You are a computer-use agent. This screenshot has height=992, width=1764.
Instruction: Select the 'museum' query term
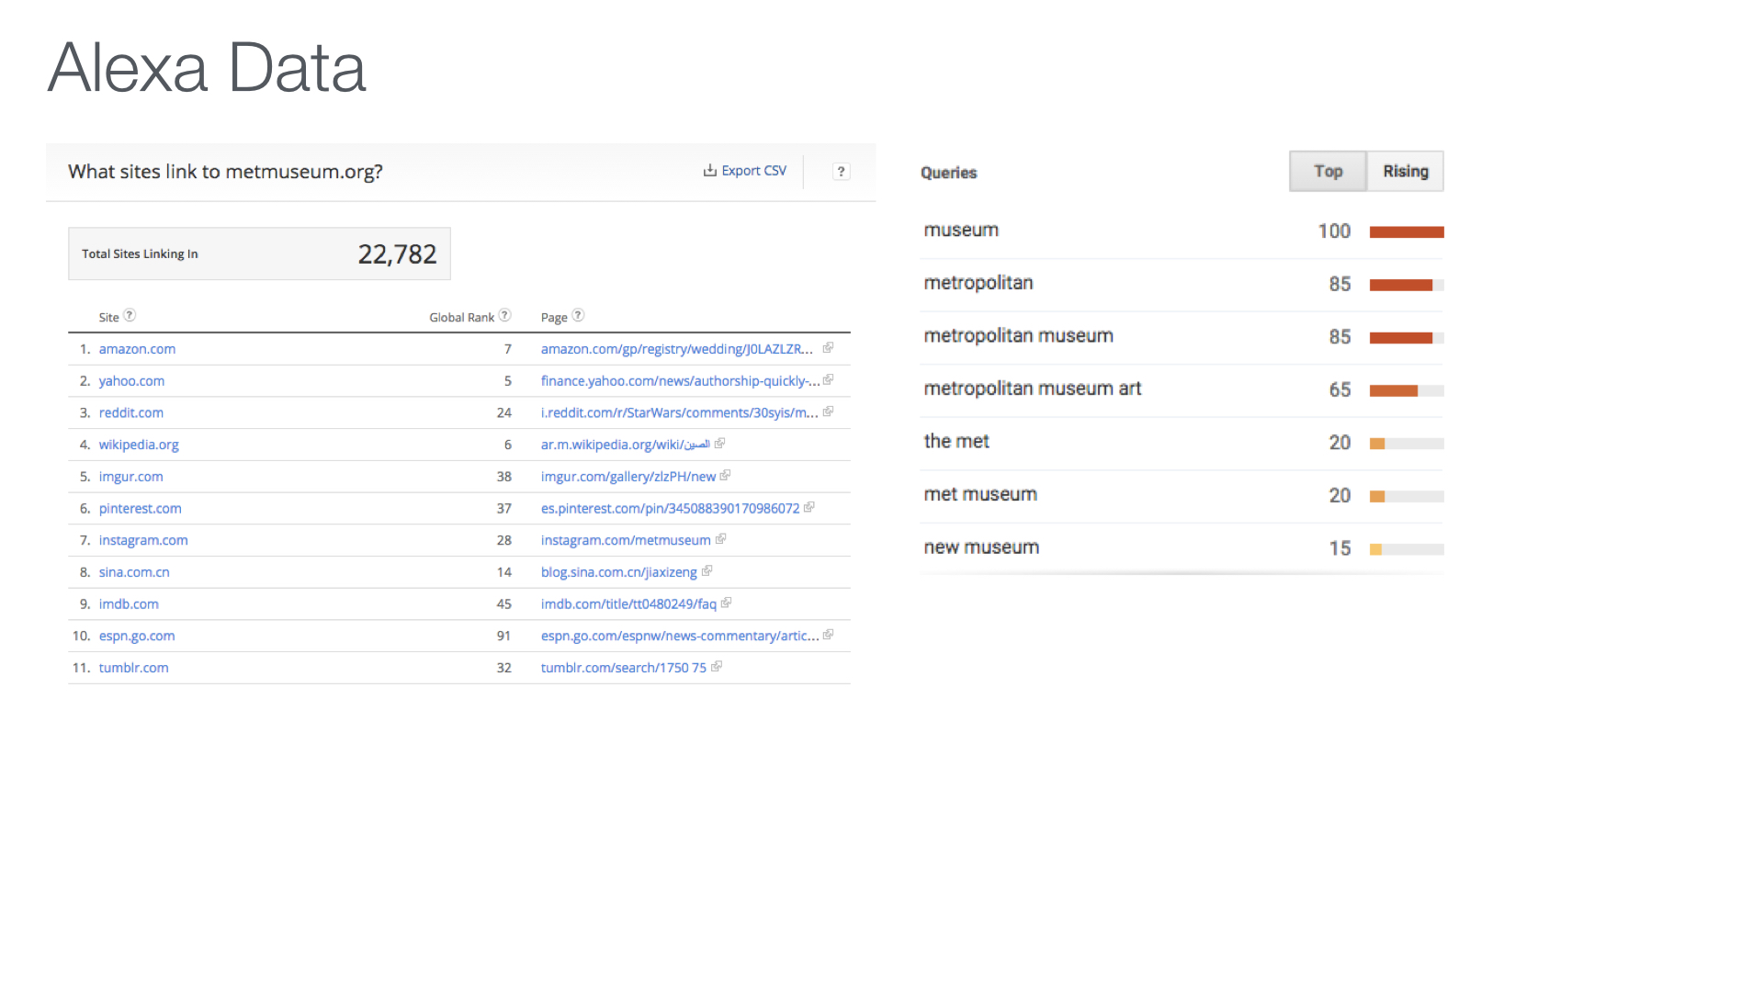coord(961,231)
